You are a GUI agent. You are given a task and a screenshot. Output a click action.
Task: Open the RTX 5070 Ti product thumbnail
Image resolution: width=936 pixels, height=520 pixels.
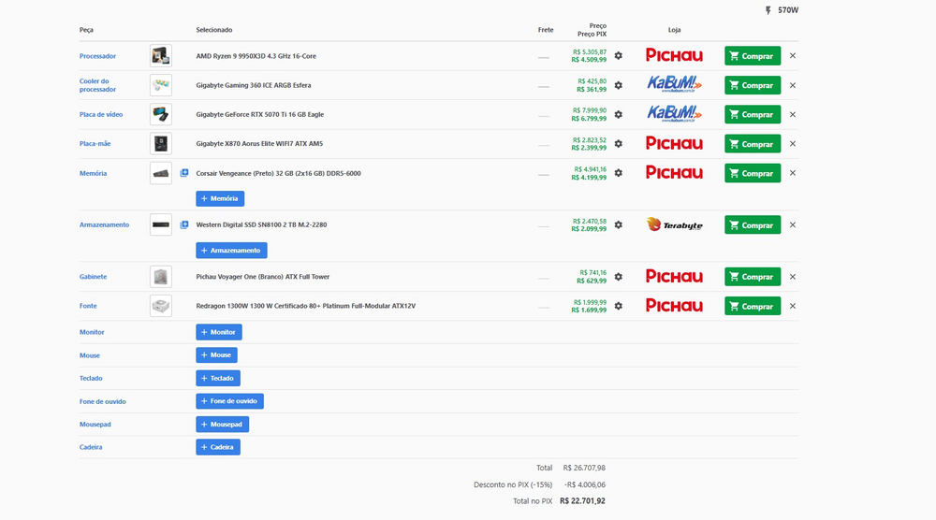[161, 114]
